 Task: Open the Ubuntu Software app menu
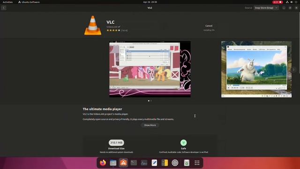(x=29, y=2)
